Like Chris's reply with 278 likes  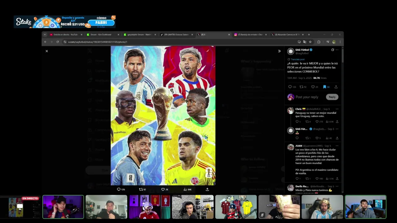click(x=320, y=122)
